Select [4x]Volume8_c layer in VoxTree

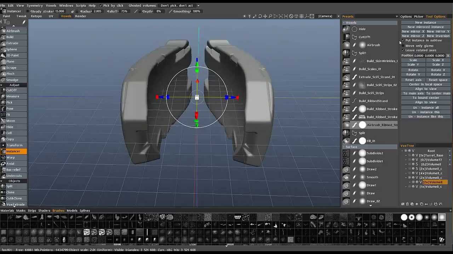pos(431,173)
